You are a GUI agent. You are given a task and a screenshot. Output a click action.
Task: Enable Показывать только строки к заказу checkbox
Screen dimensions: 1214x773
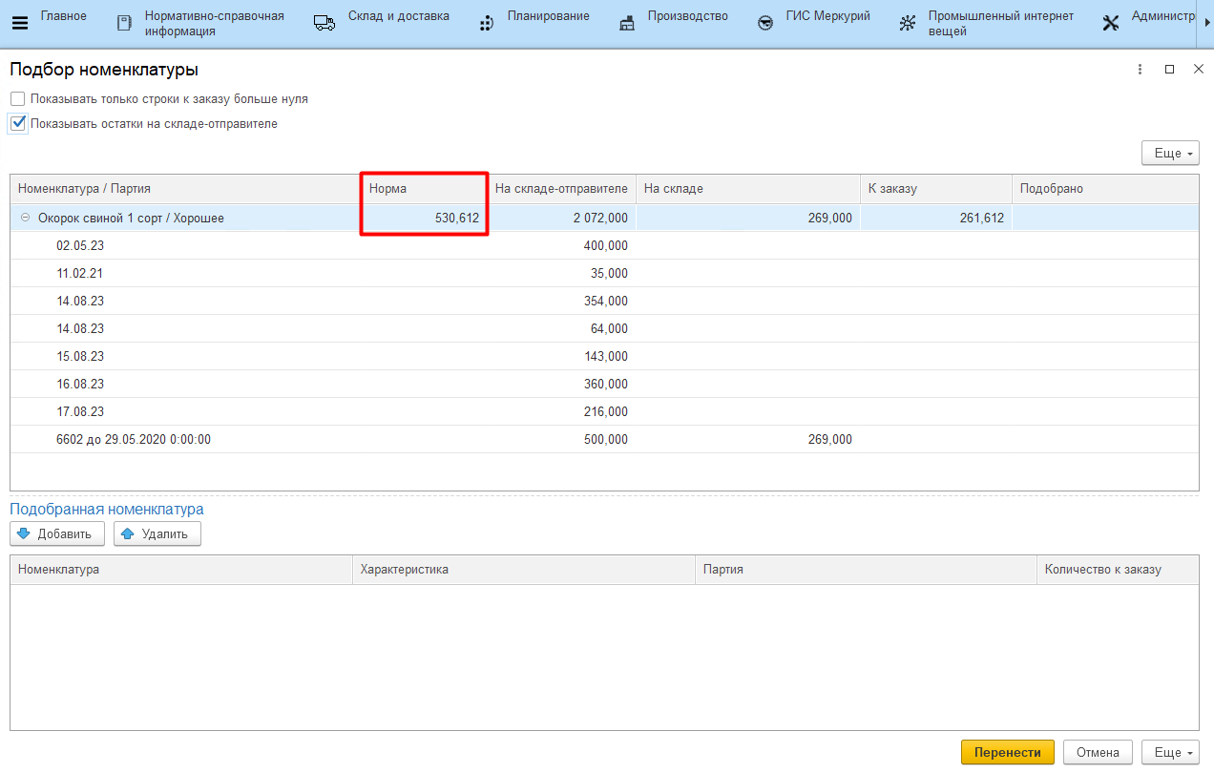[x=17, y=99]
